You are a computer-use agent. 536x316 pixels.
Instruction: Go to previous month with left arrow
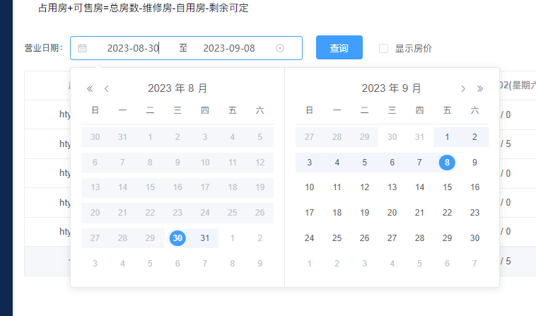coord(107,88)
